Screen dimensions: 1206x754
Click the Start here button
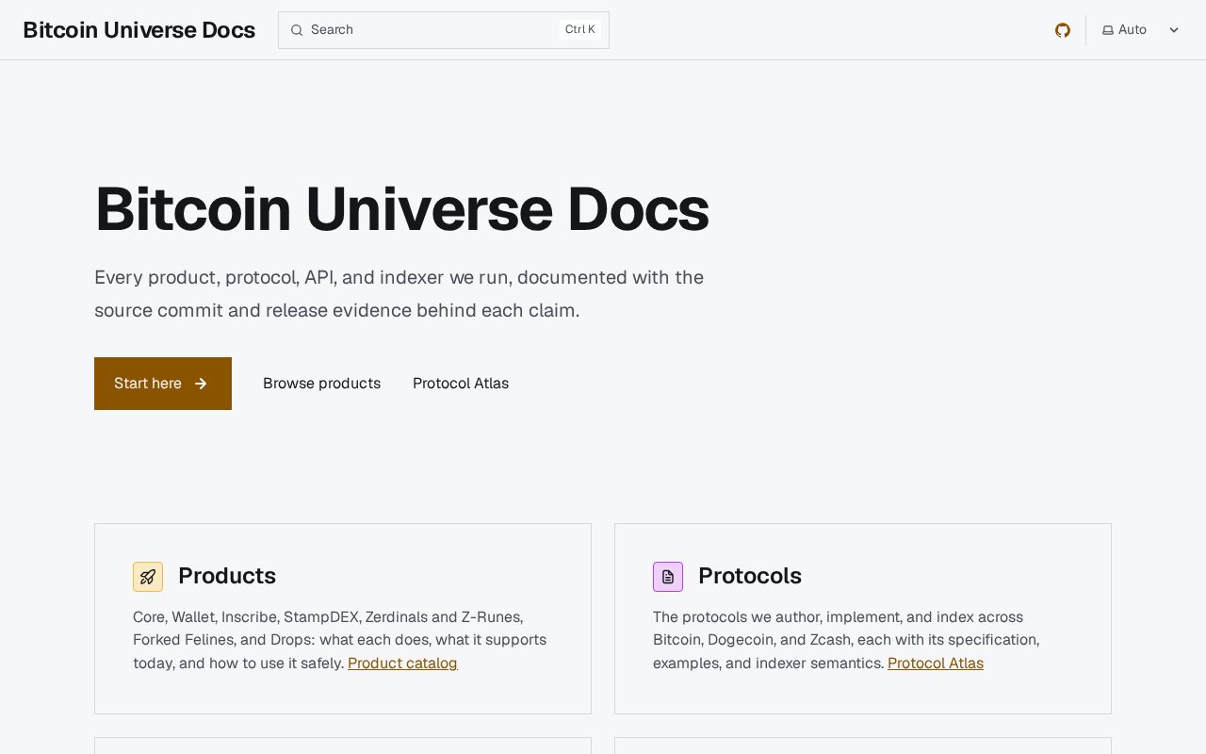[163, 384]
